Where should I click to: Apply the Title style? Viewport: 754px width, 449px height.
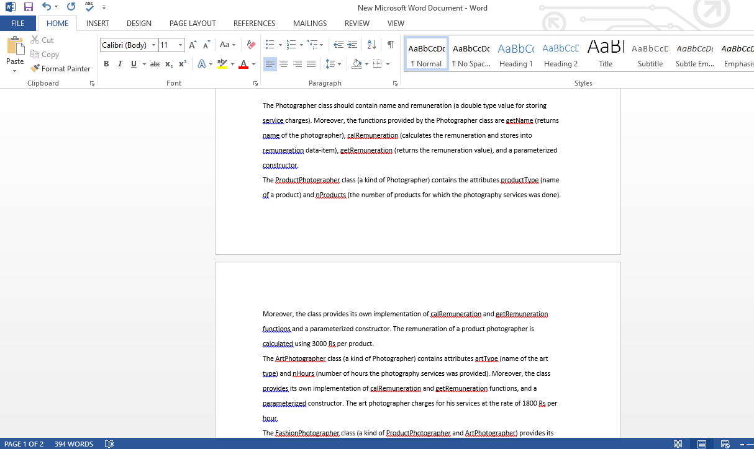606,54
